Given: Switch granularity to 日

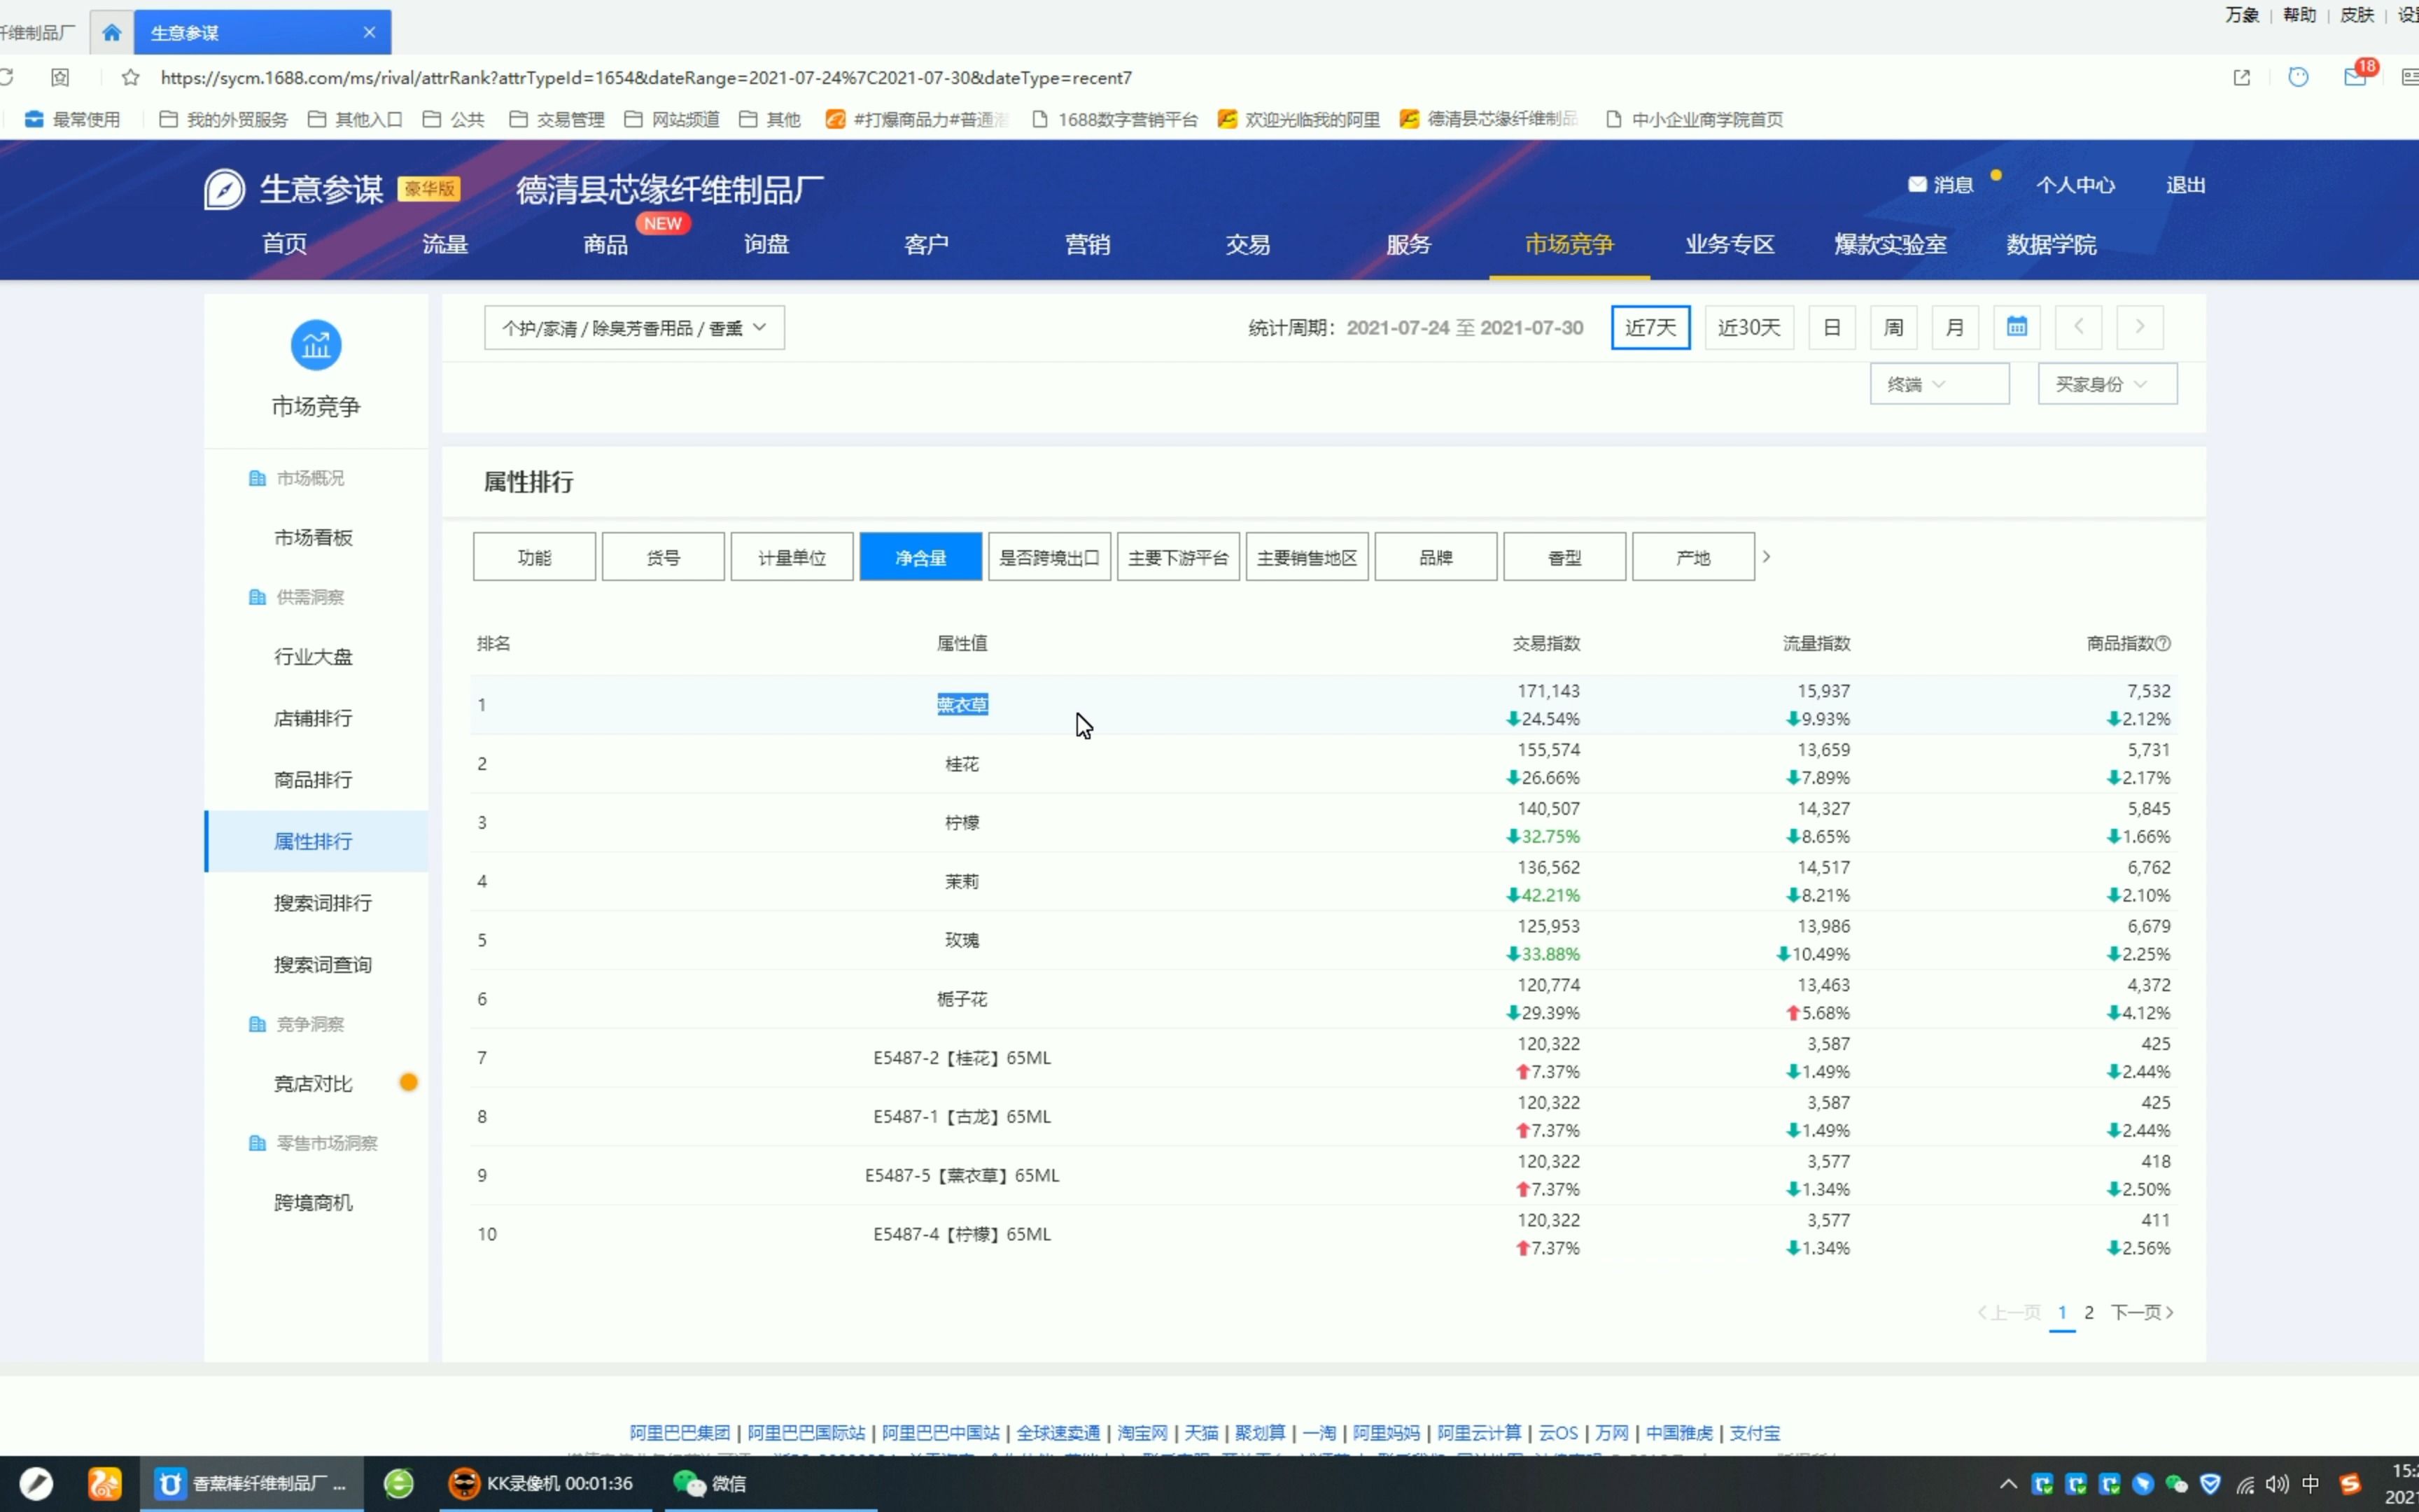Looking at the screenshot, I should (1831, 327).
